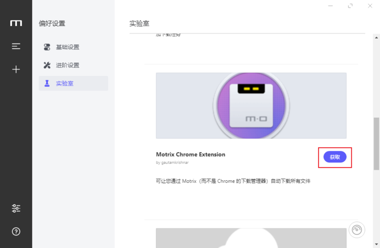This screenshot has height=248, width=380.
Task: Click the 实验室 page header
Action: (139, 24)
